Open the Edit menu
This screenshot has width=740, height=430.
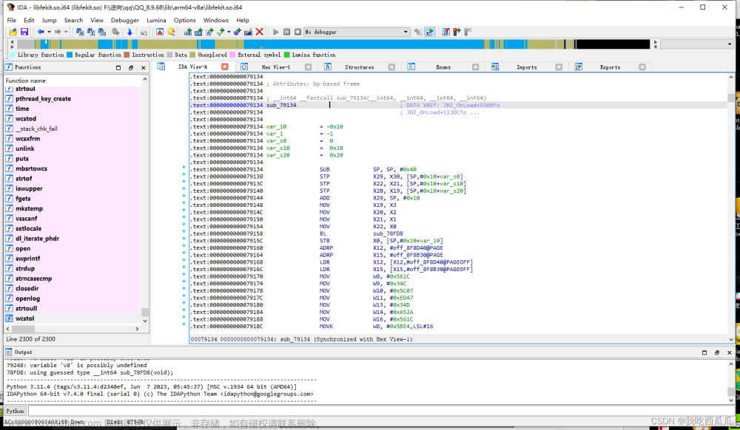click(x=29, y=20)
